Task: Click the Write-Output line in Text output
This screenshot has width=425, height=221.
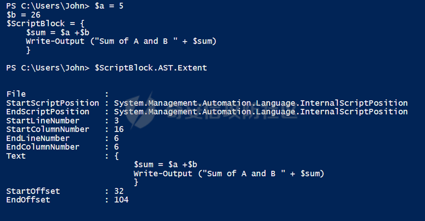Action: point(229,173)
